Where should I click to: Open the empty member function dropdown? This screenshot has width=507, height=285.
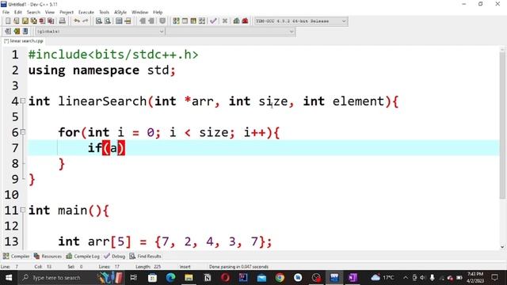click(x=231, y=32)
